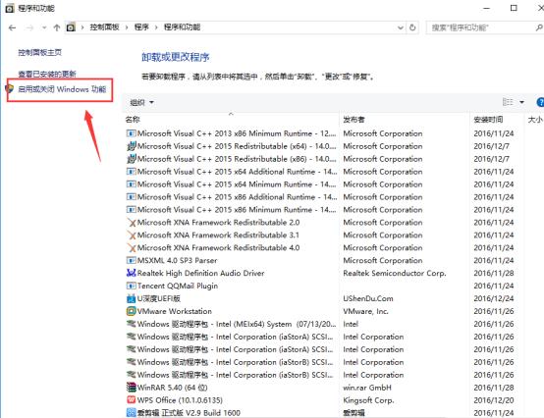Viewport: 544px width, 418px height.
Task: Select WPS Office (10.1.0.6135) name
Action: pos(180,400)
